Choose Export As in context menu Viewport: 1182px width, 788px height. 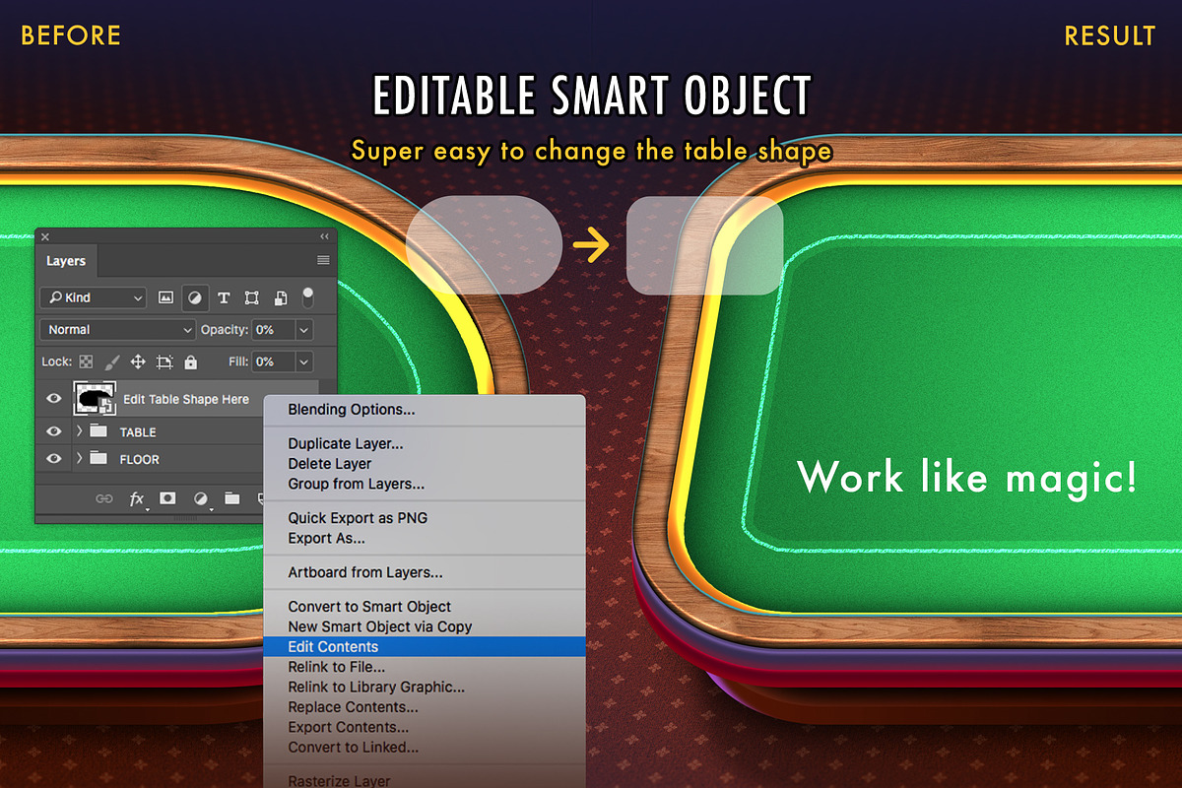pyautogui.click(x=425, y=538)
